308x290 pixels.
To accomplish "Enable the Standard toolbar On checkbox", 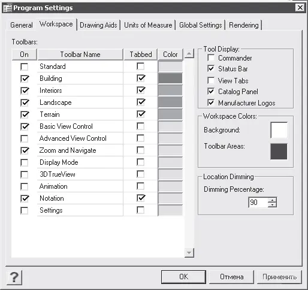I will tap(25, 67).
